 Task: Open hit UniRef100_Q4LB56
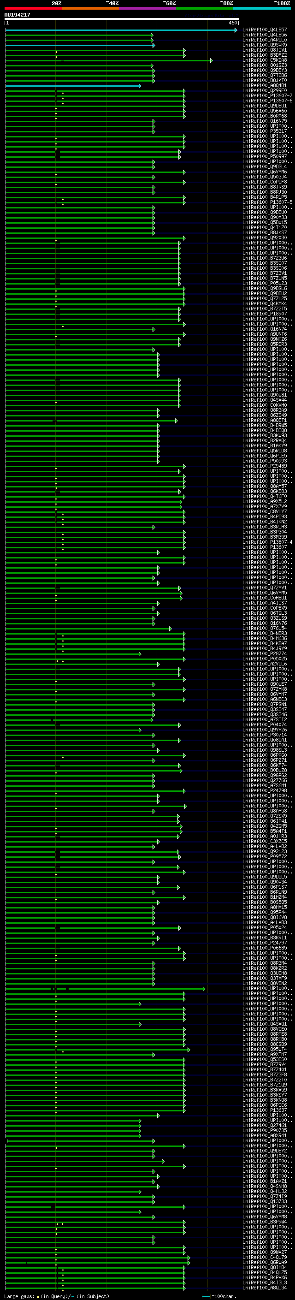point(265,35)
